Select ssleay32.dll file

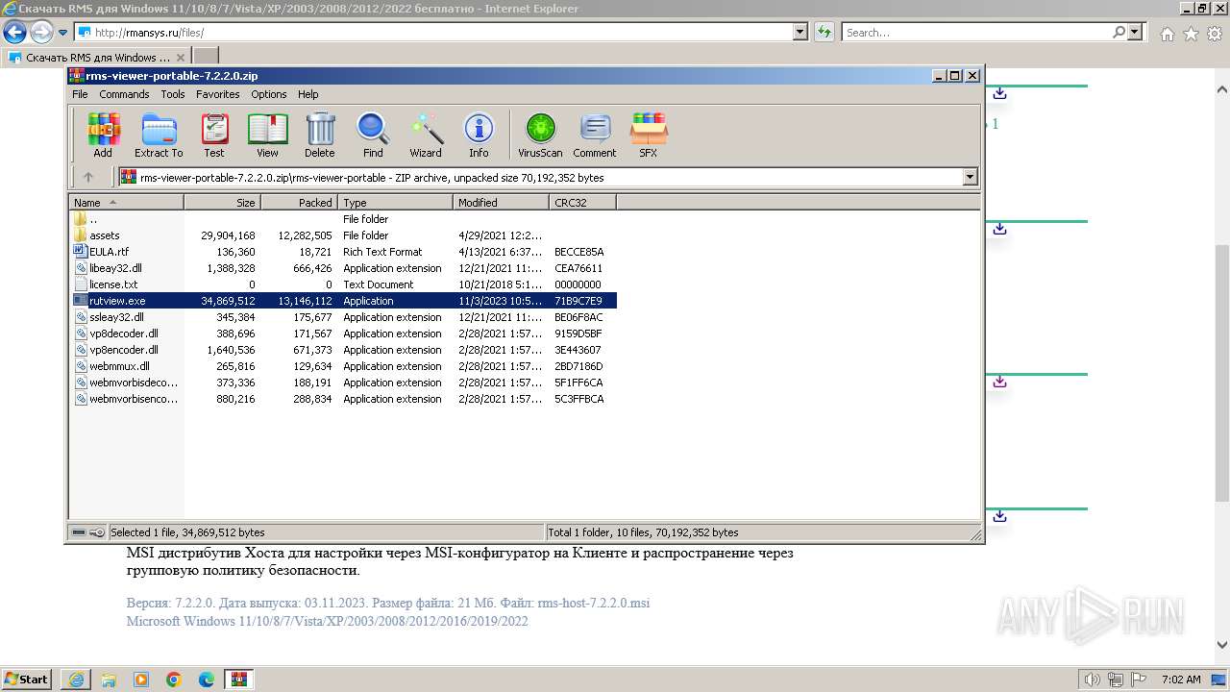coord(116,317)
